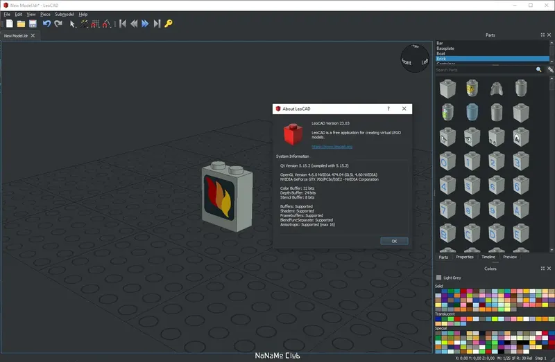Screen dimensions: 555x362
Task: Toggle the move snap grid icon
Action: [95, 24]
